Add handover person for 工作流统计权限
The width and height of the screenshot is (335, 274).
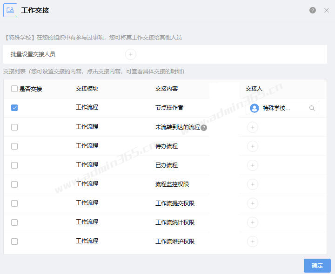[253, 222]
